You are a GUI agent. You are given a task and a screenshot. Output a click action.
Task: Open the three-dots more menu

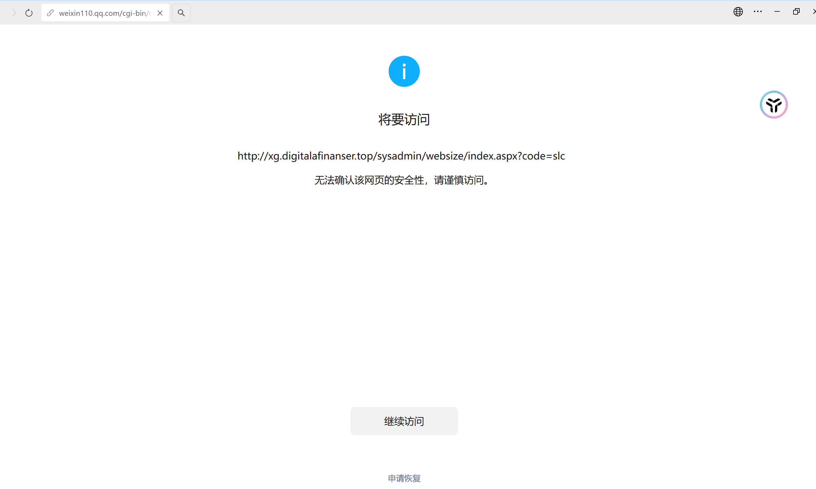point(758,12)
